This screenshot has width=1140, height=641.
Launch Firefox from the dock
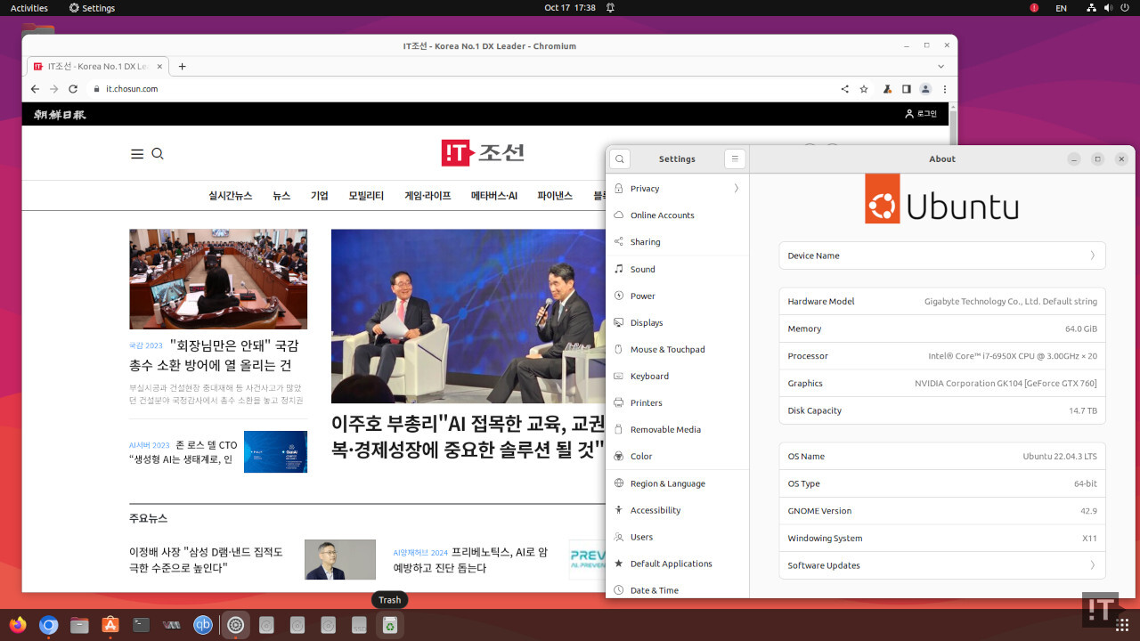(x=17, y=625)
